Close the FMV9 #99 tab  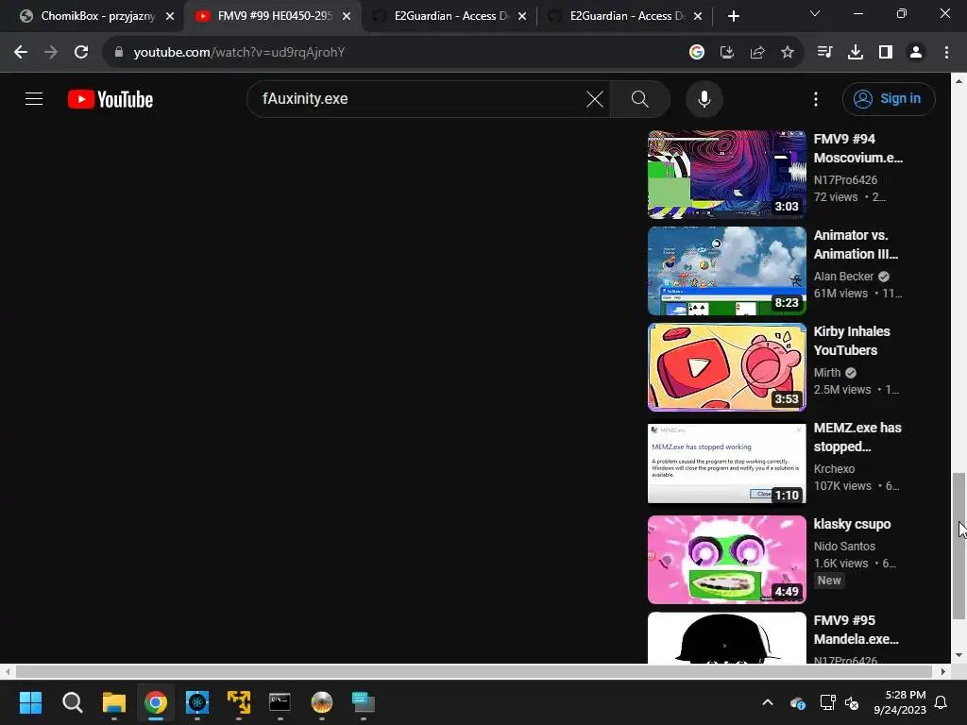[347, 16]
